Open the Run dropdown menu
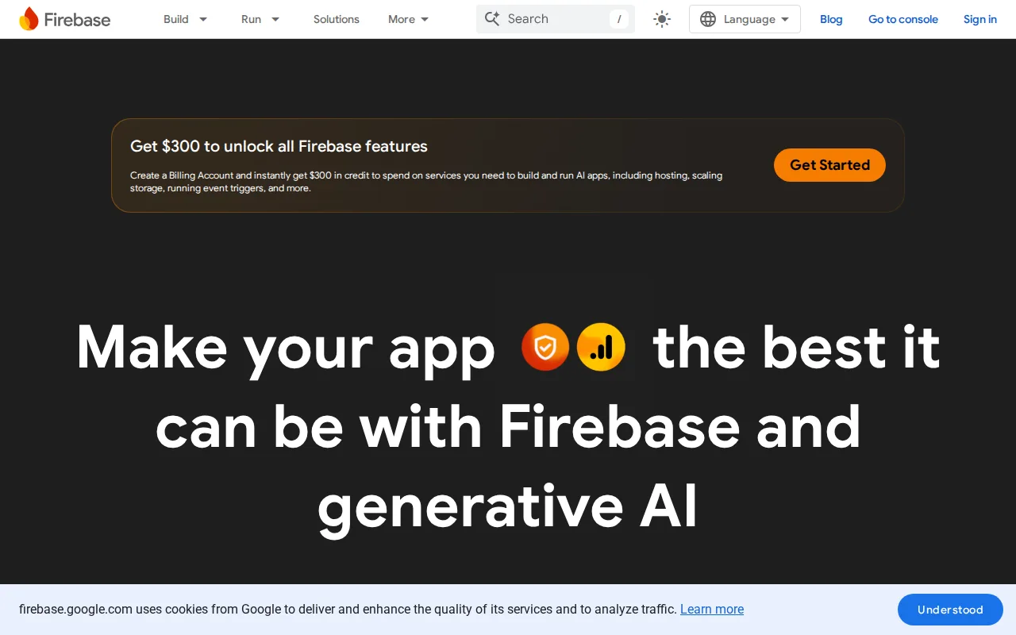 (x=260, y=19)
